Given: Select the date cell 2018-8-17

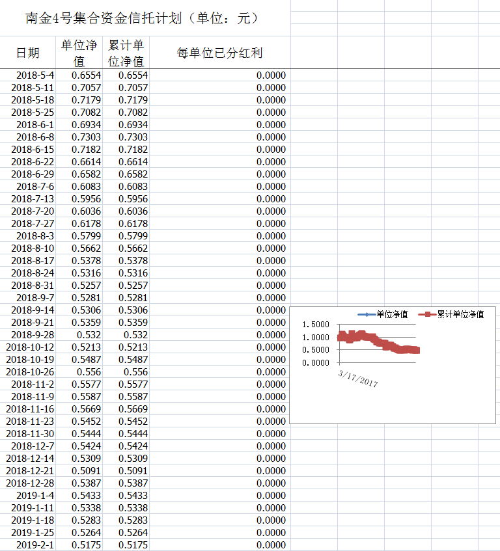Looking at the screenshot, I should click(28, 260).
